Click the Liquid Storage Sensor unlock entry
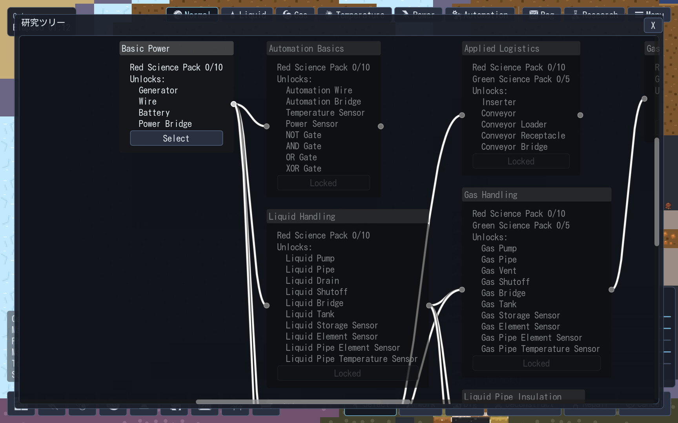Screen dimensions: 678x423 (x=332, y=325)
